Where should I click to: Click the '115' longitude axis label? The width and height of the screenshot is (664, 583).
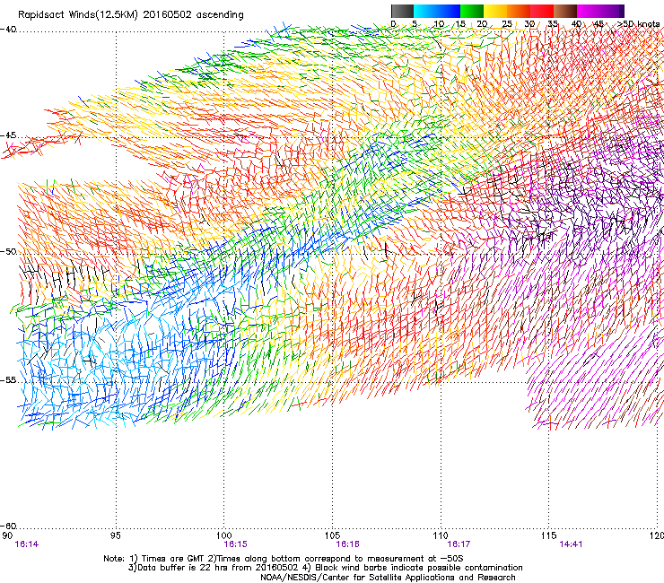click(549, 535)
